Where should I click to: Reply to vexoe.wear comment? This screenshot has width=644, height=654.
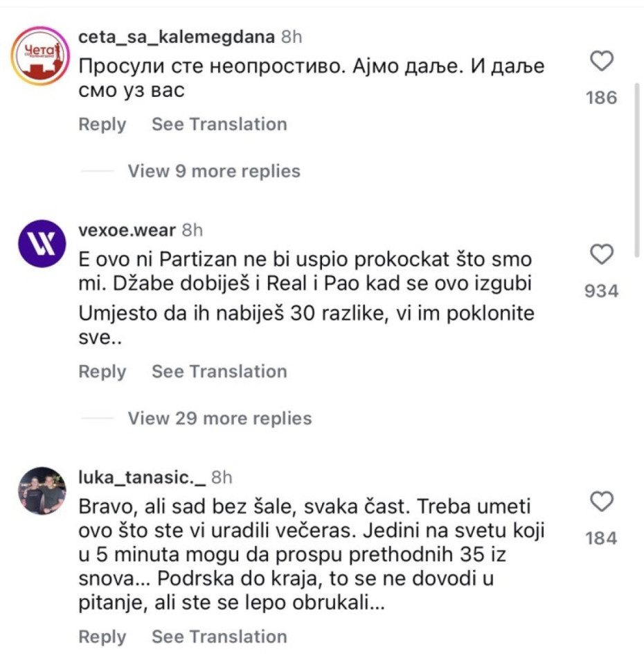coord(102,371)
